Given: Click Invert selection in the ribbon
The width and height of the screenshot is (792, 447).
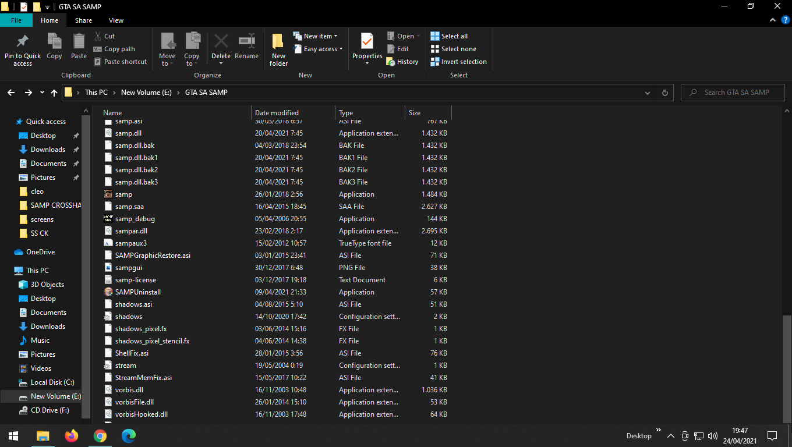Looking at the screenshot, I should coord(458,62).
